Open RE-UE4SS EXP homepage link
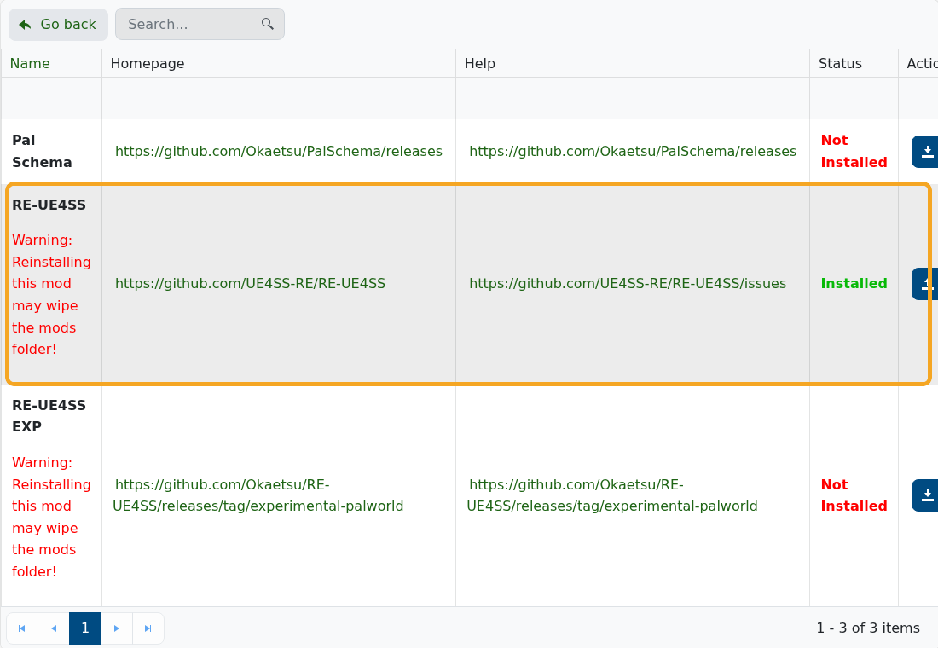This screenshot has height=648, width=938. point(258,495)
